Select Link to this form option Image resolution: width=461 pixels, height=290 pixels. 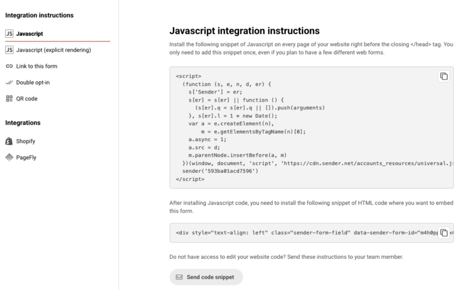point(41,66)
